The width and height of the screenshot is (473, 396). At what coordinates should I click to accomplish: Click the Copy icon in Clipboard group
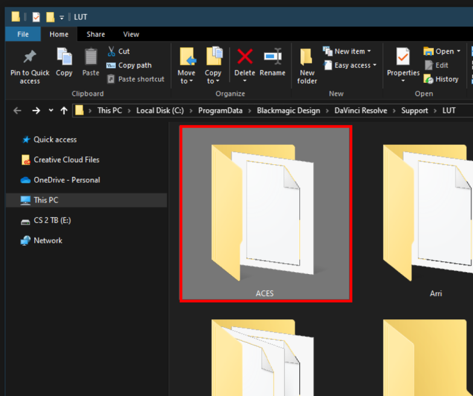pos(64,57)
